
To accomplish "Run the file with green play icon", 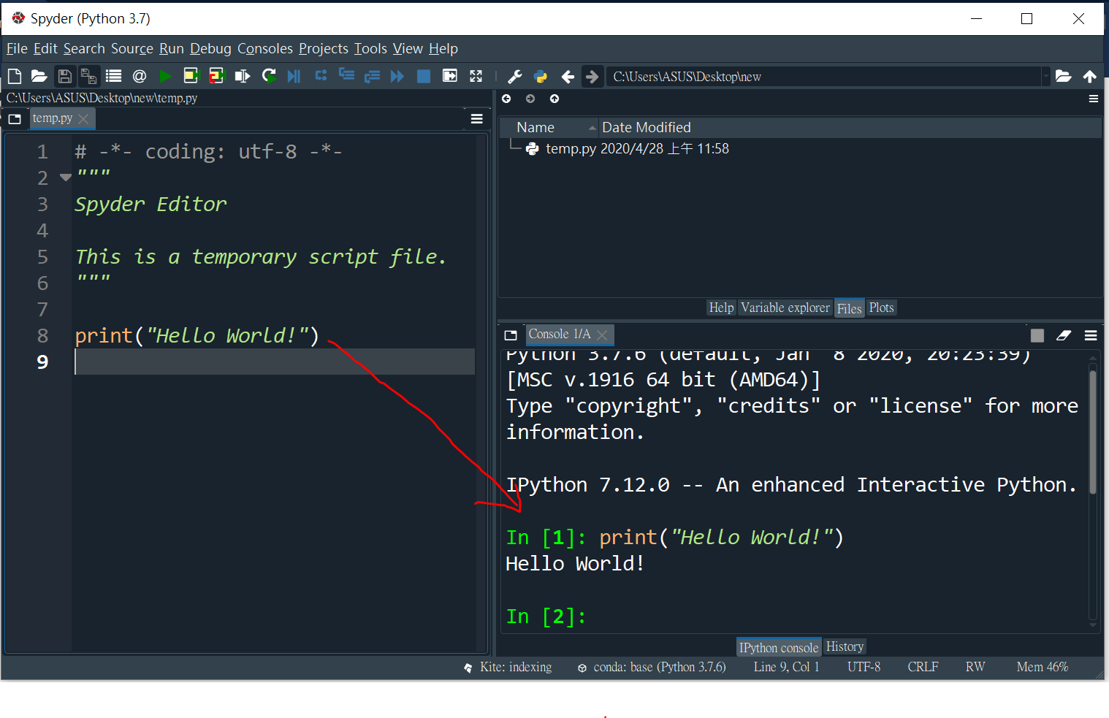I will [166, 76].
